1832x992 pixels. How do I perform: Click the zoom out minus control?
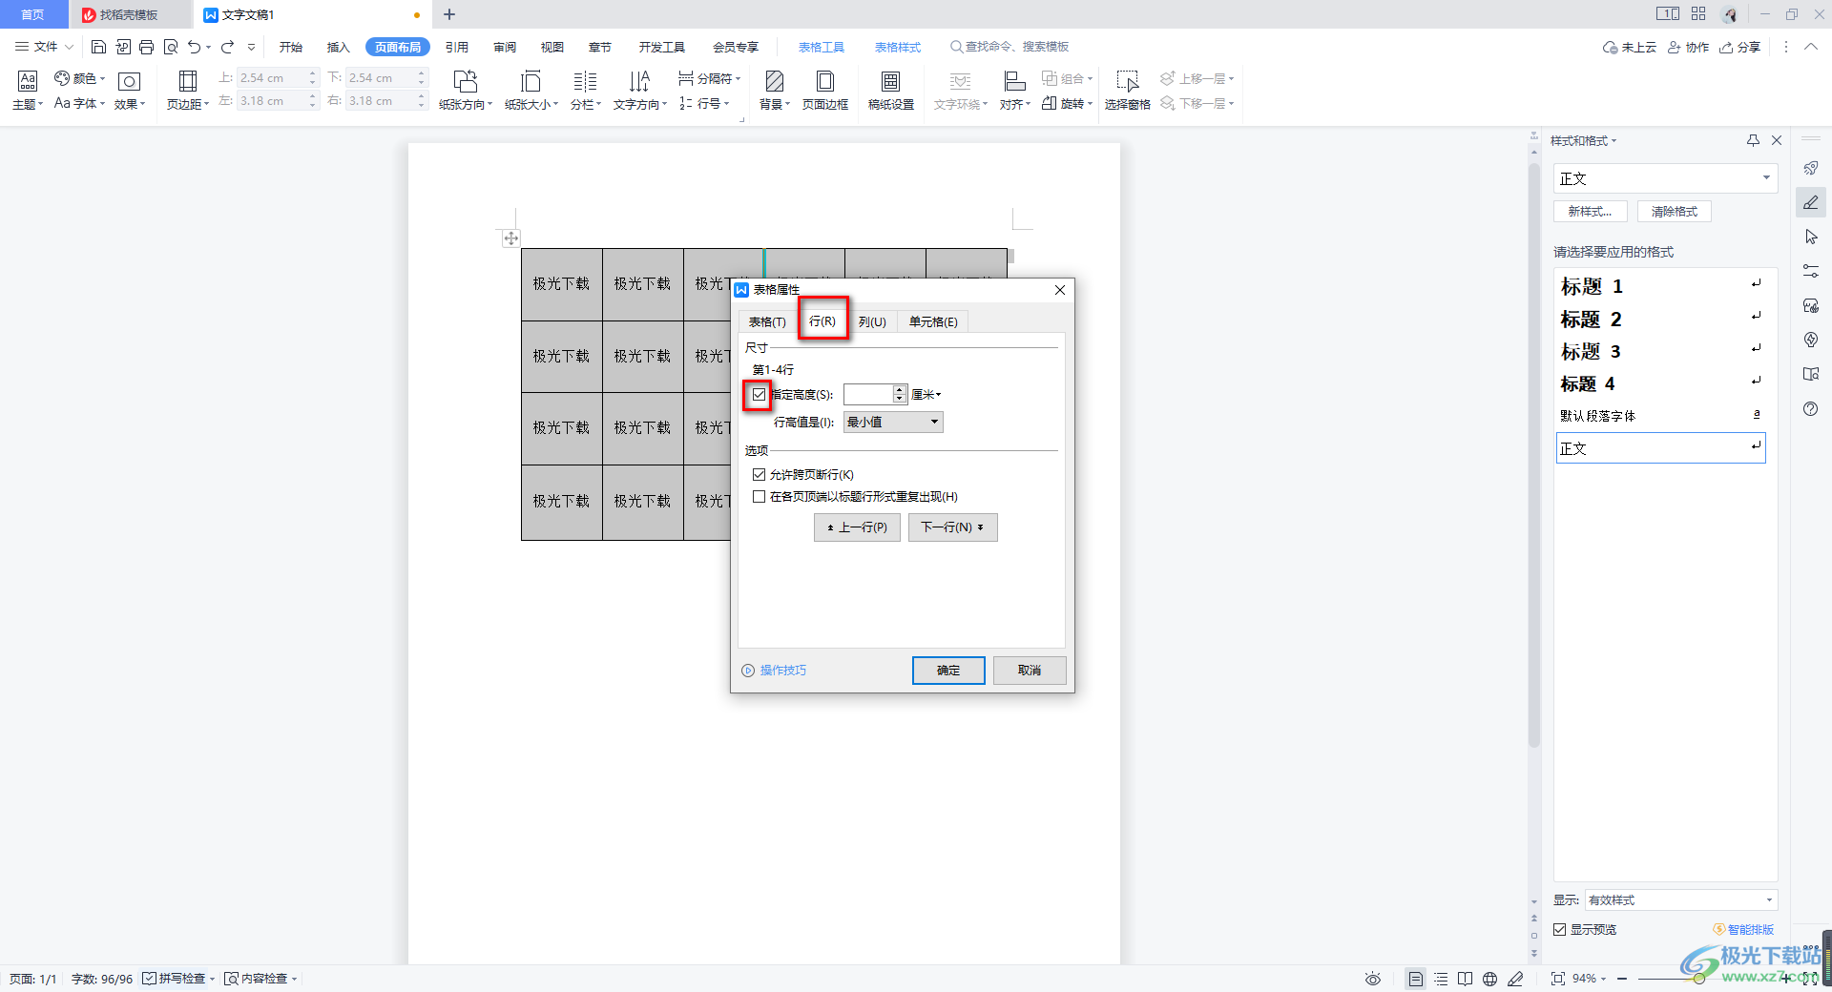tap(1621, 979)
